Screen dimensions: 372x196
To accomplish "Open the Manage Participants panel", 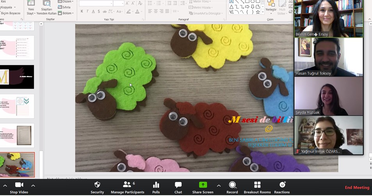I will [128, 187].
